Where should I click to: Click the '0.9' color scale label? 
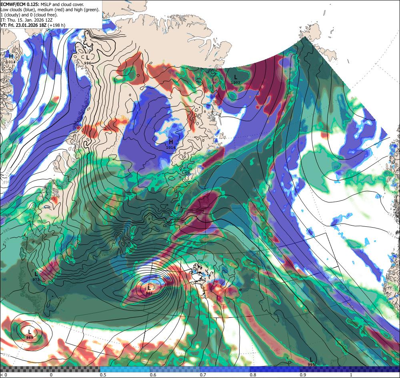[303, 375]
